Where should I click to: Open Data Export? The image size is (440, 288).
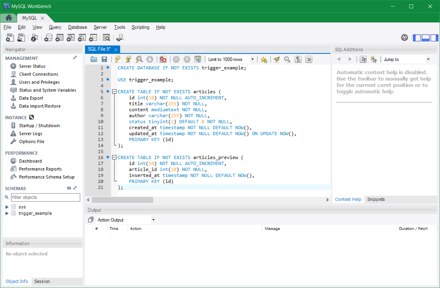click(31, 98)
